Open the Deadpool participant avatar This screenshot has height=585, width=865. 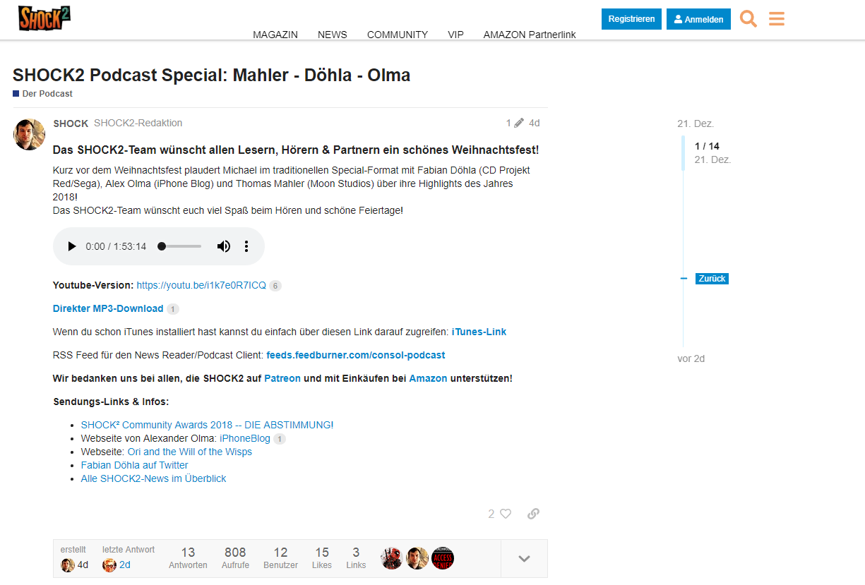point(392,558)
